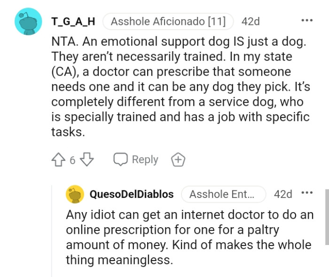Click the Asshole Aficionado [11] flair

[x=168, y=21]
